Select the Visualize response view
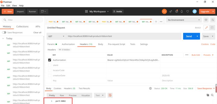The width and height of the screenshot is (217, 104). click(x=86, y=95)
